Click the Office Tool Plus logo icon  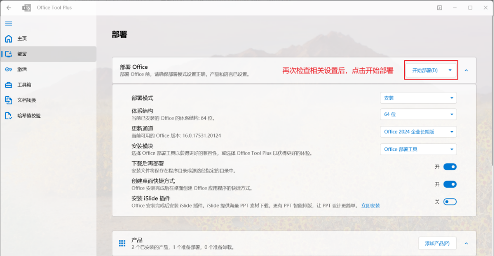[26, 8]
